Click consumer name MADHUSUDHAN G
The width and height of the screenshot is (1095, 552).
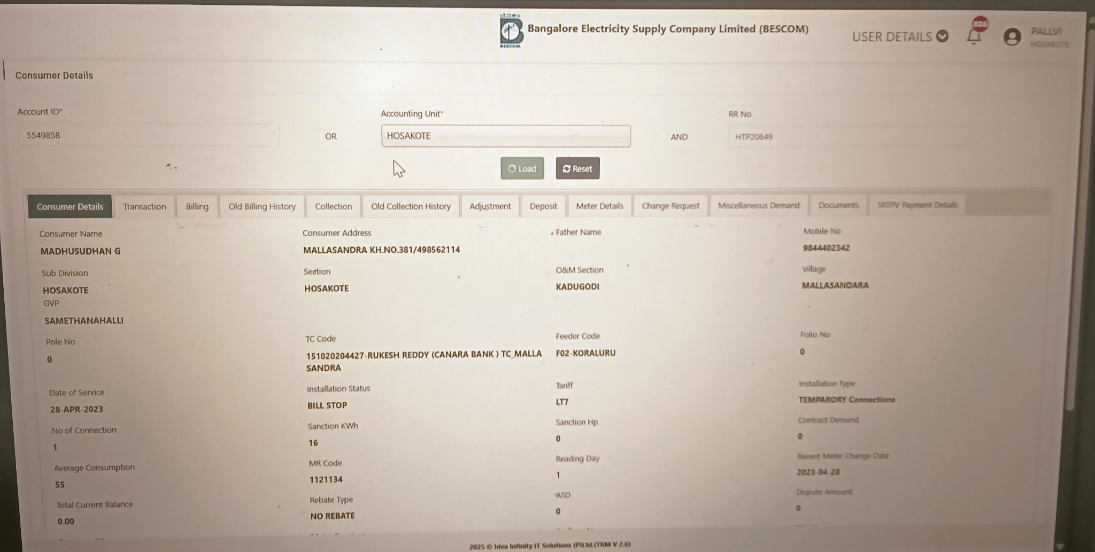click(81, 251)
